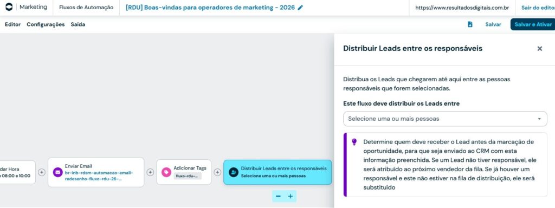Click label Este fluxo deve distribuir os Leads entre

point(402,103)
